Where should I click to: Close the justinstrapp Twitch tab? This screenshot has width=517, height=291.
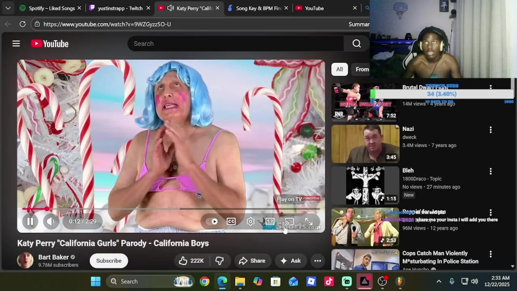(x=148, y=8)
